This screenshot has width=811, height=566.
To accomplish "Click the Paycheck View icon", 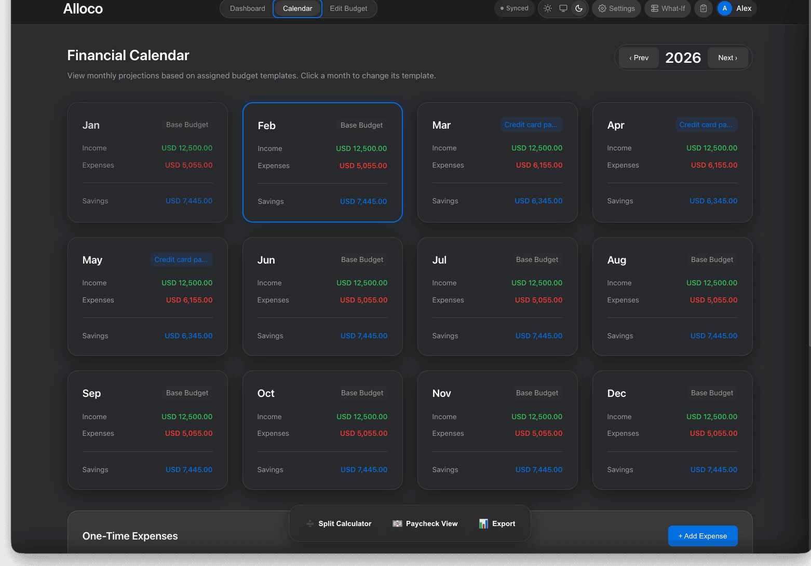I will 397,523.
